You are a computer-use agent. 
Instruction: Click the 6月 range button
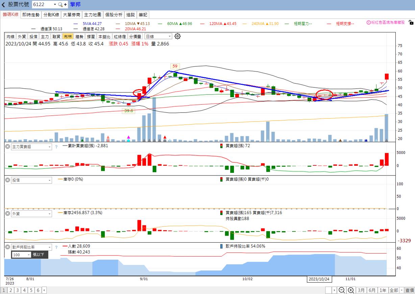(x=372, y=290)
